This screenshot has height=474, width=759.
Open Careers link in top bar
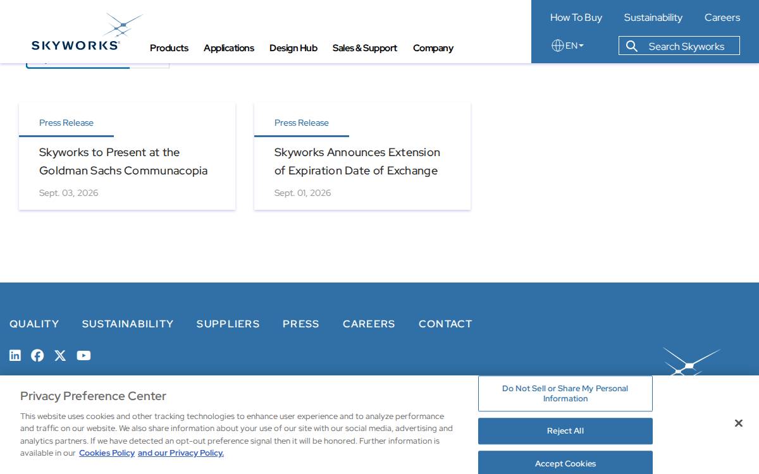click(722, 18)
